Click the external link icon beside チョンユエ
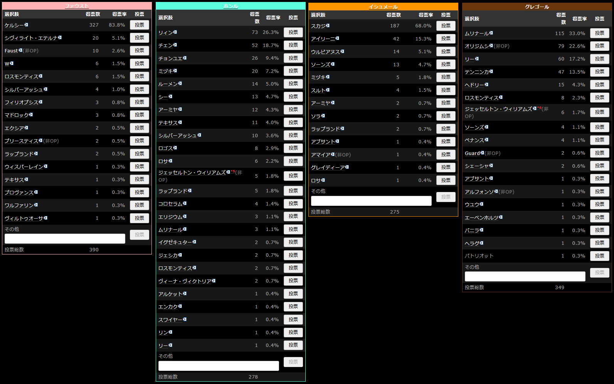This screenshot has width=614, height=384. [185, 58]
